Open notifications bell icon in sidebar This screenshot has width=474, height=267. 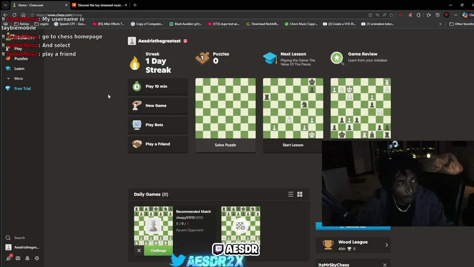tap(27, 258)
